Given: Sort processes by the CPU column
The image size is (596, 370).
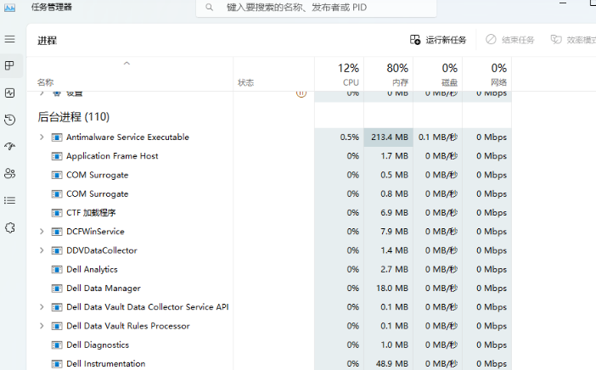Looking at the screenshot, I should [349, 74].
